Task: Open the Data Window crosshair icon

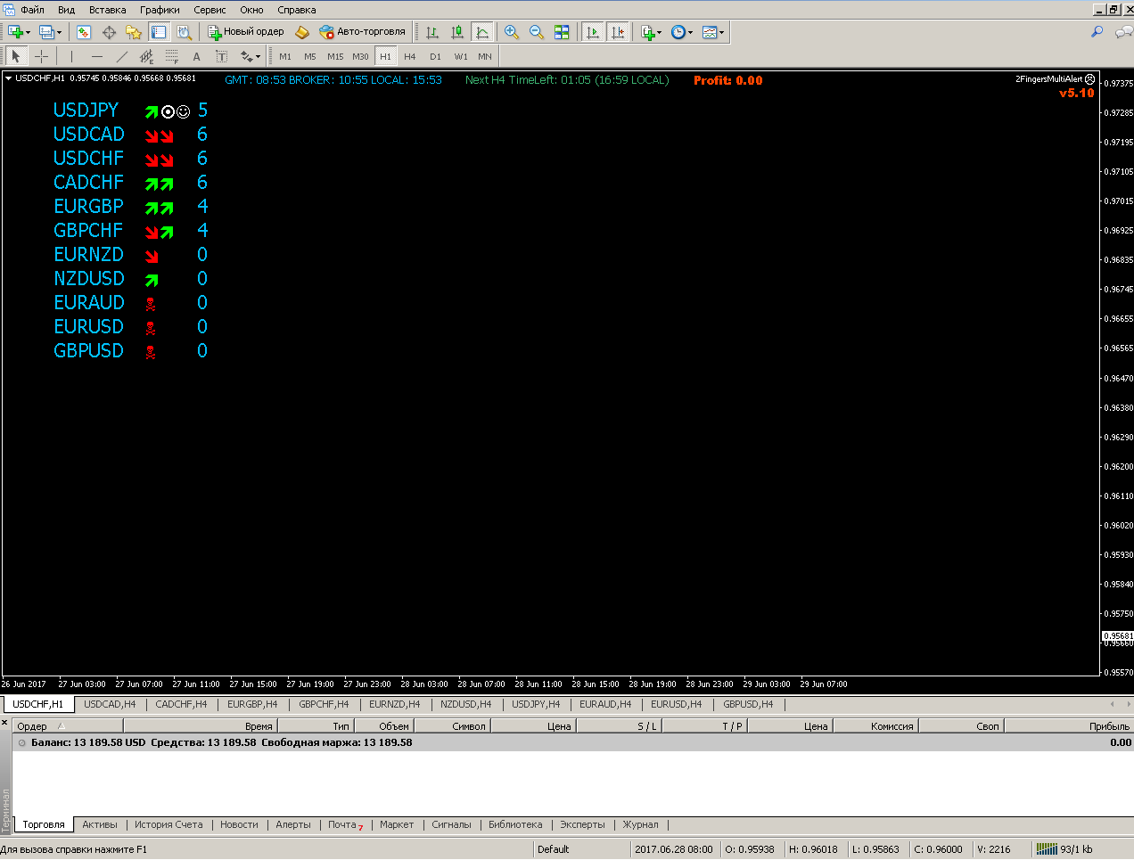Action: [x=109, y=32]
